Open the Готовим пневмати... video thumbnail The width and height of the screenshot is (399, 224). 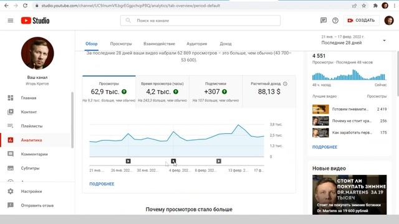pos(320,110)
